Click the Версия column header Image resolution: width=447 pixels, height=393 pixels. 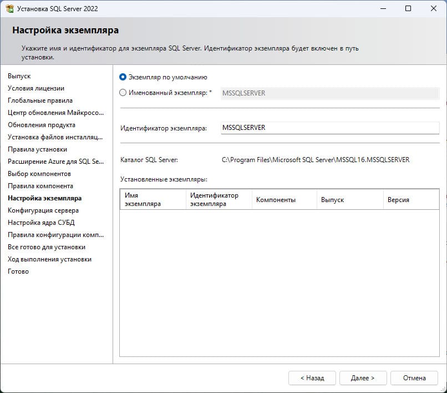pos(411,199)
